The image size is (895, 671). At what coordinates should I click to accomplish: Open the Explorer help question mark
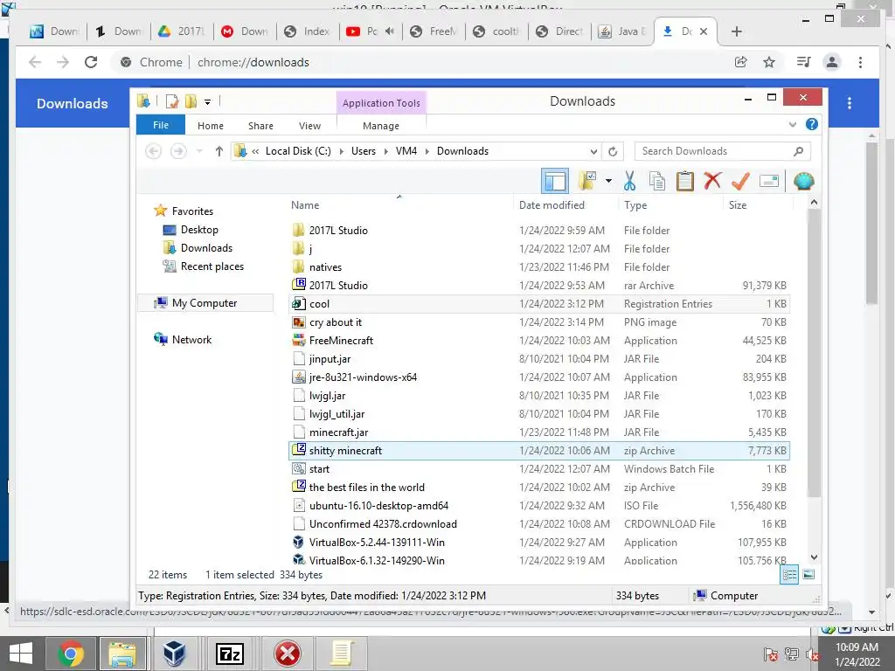point(812,124)
